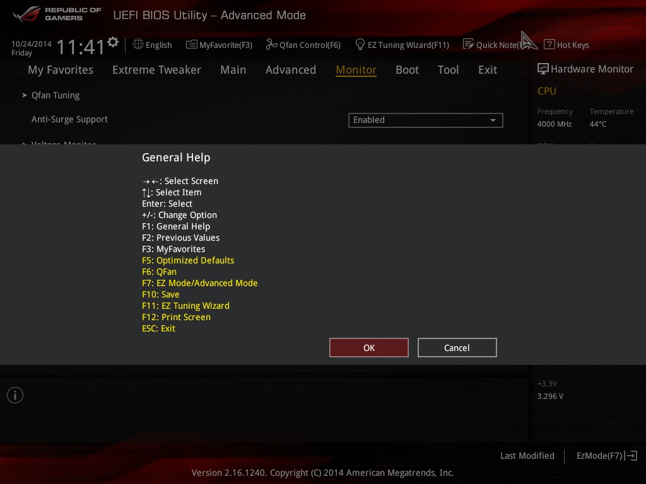Click the MyFavorite list icon
This screenshot has height=484, width=646.
[x=192, y=45]
